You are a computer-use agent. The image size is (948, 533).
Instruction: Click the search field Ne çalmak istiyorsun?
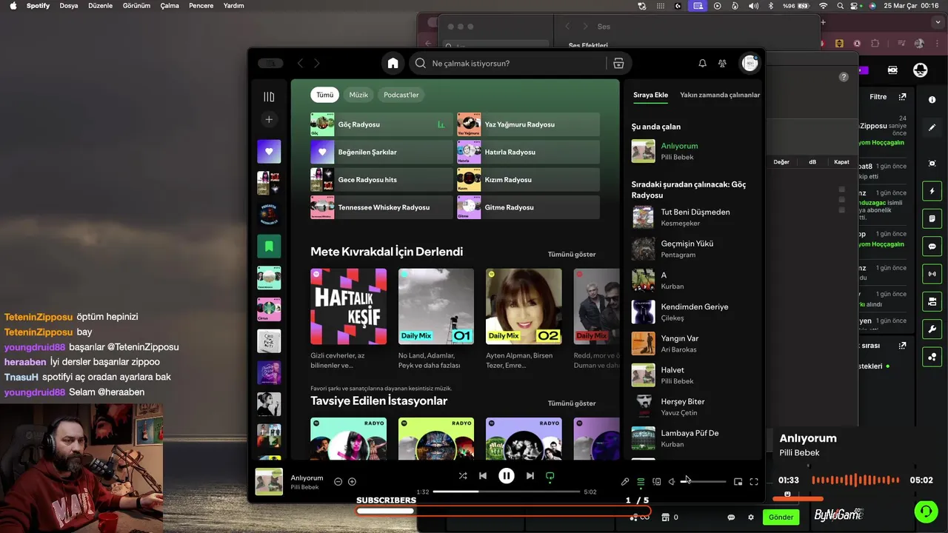click(510, 63)
